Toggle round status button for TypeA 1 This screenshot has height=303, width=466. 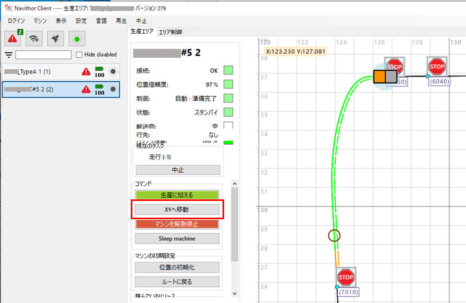pyautogui.click(x=113, y=72)
